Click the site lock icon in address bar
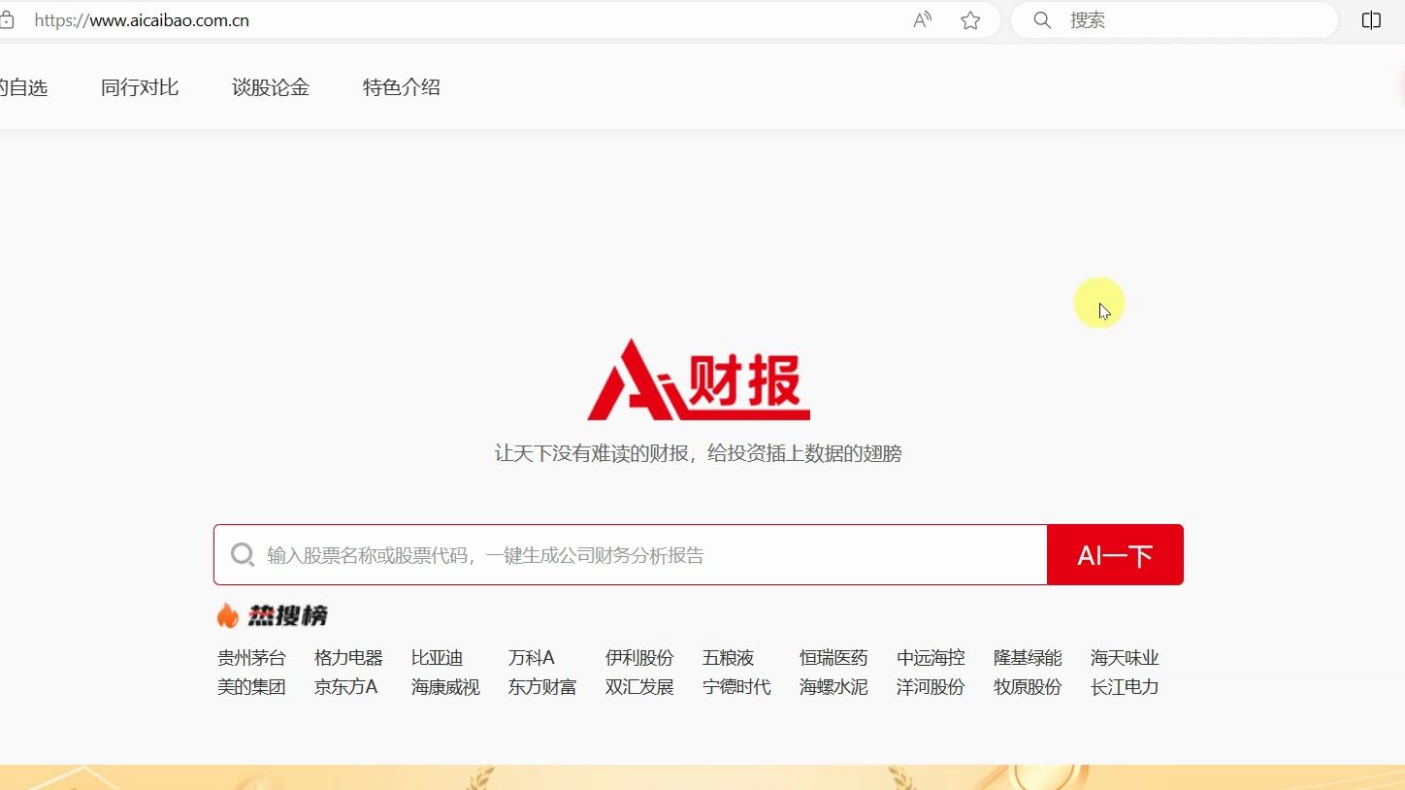Image resolution: width=1405 pixels, height=790 pixels. click(x=6, y=20)
